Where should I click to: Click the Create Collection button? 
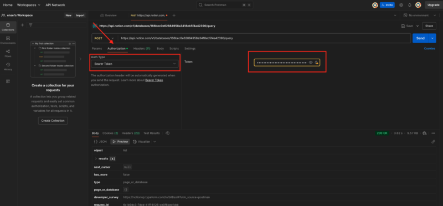click(x=53, y=121)
